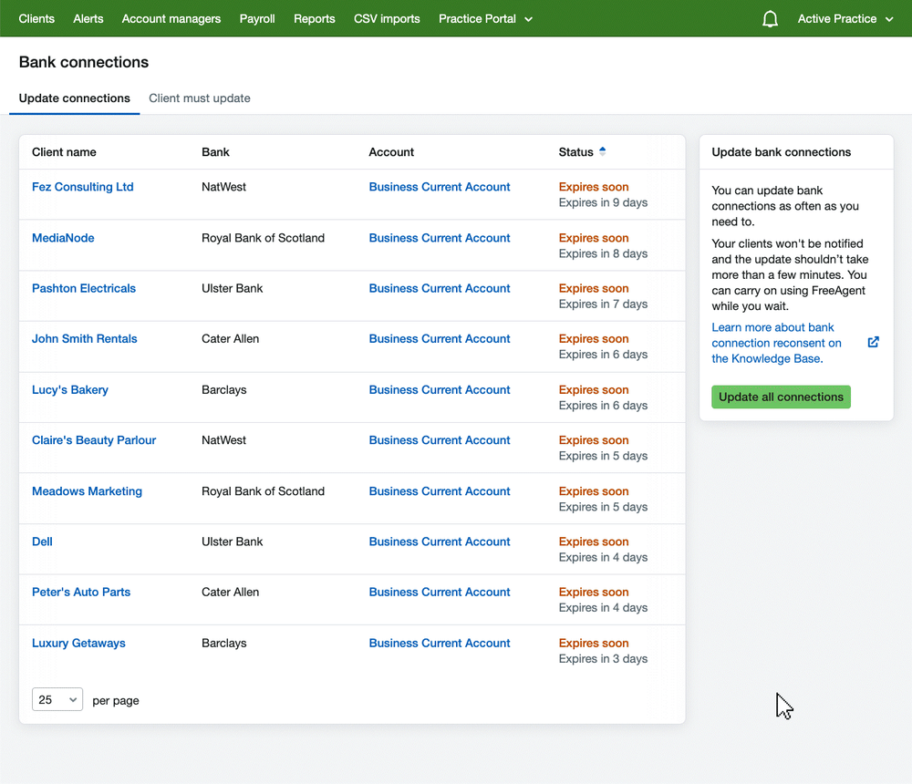Select the Update connections tab
The image size is (912, 784).
pos(75,98)
